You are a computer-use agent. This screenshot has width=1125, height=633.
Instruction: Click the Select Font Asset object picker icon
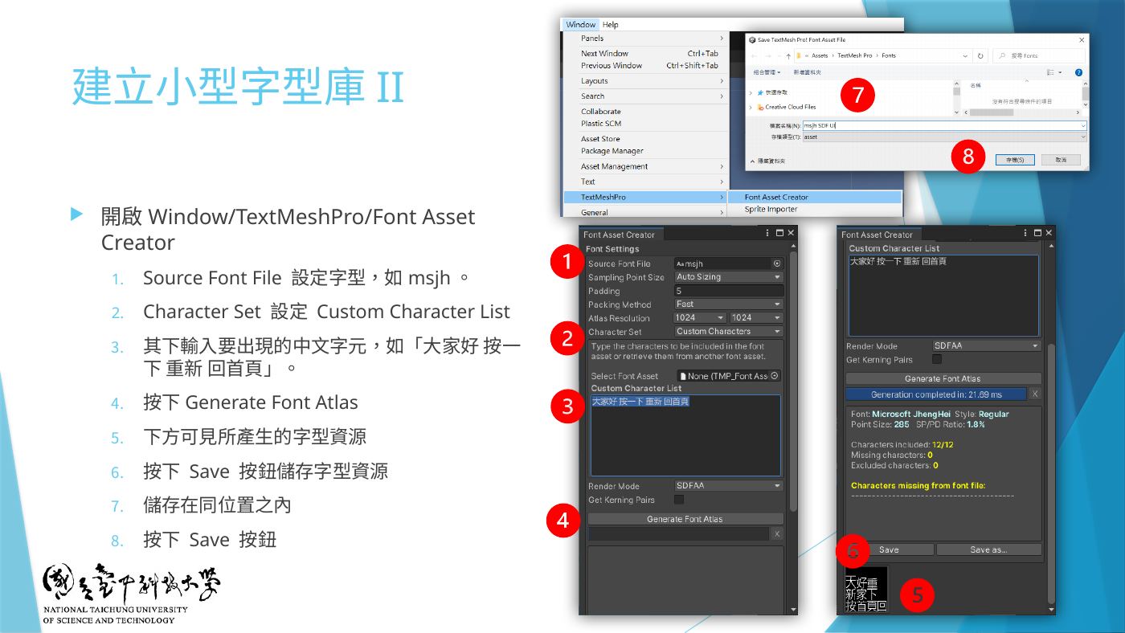(775, 376)
